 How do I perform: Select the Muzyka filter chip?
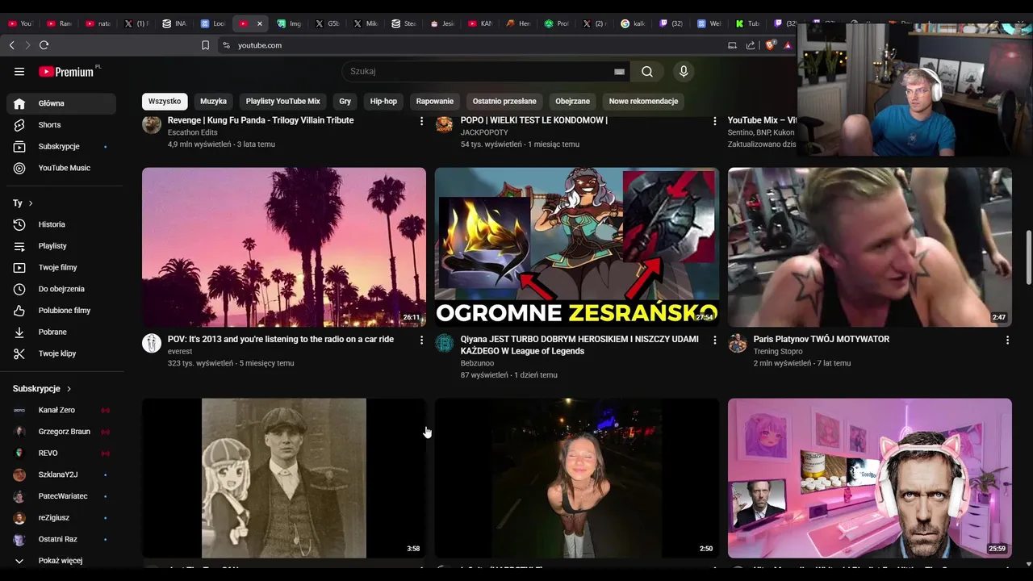point(213,102)
